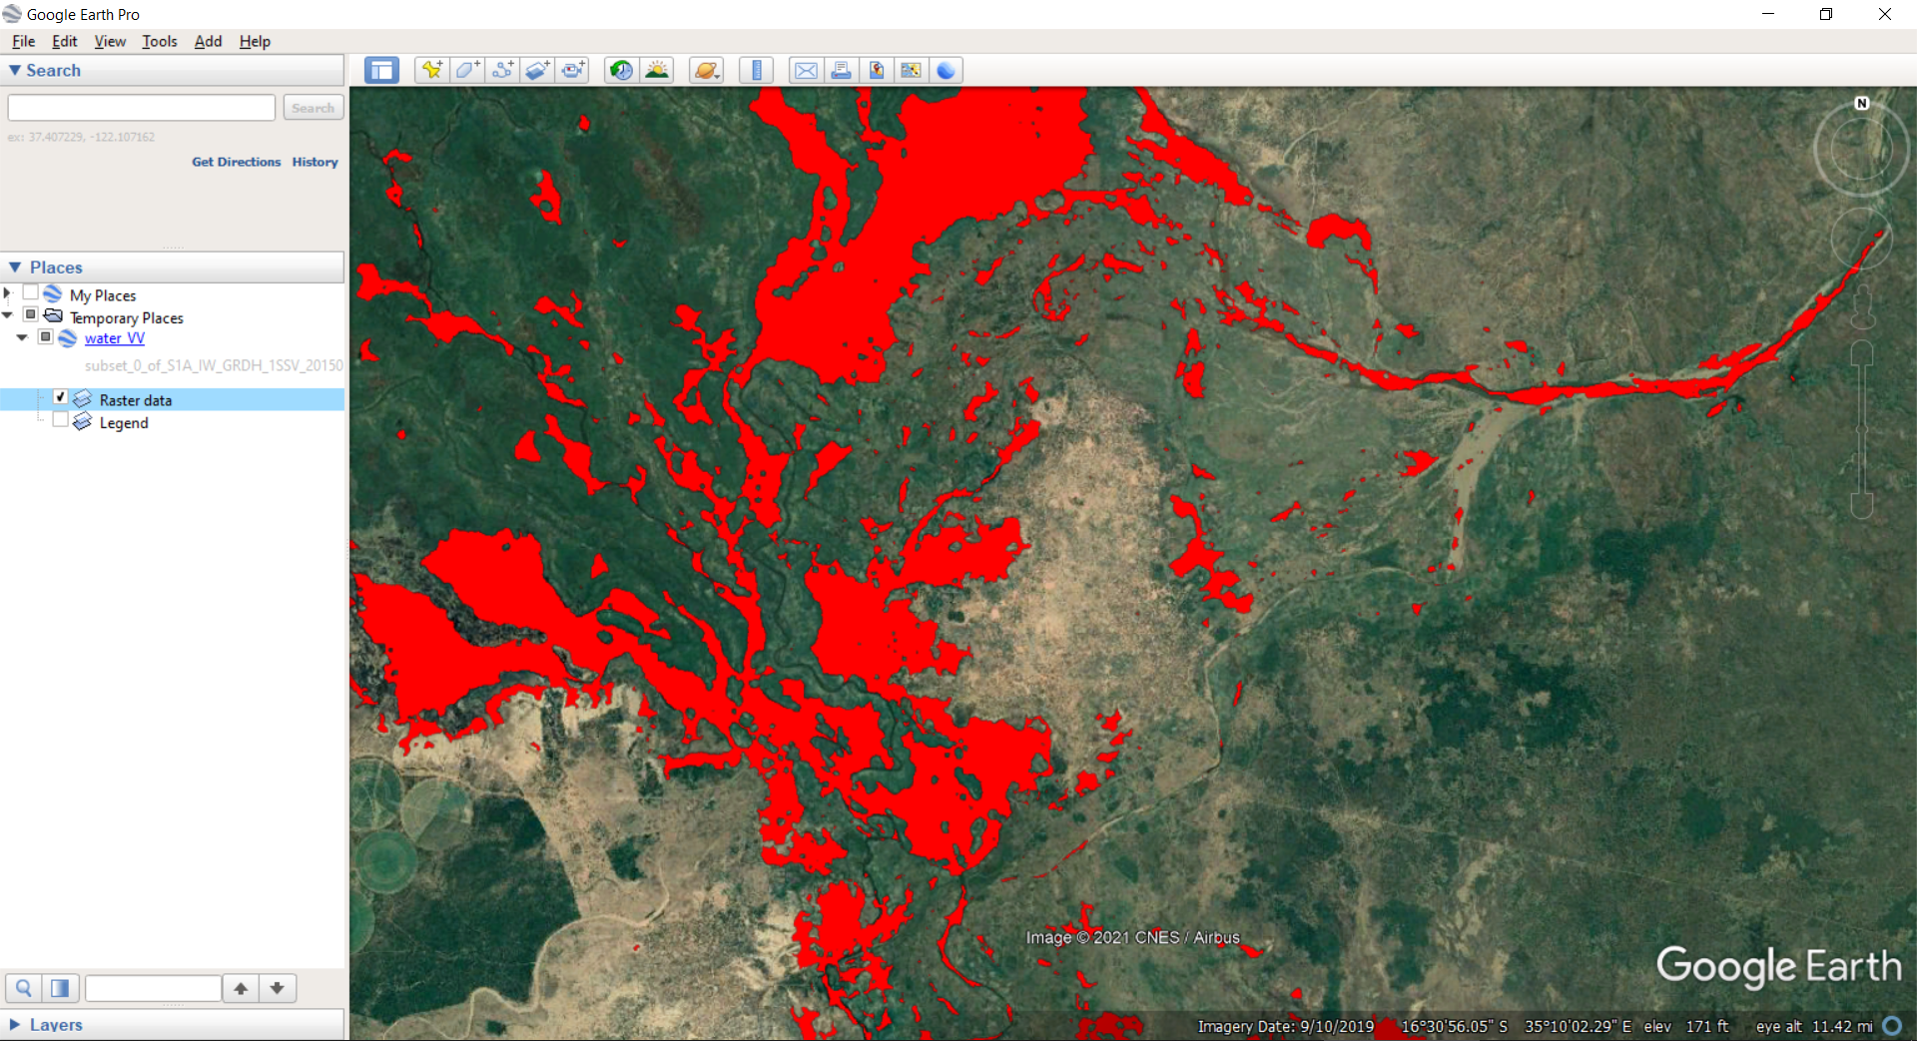The image size is (1917, 1041).
Task: Click the main search input field
Action: [x=142, y=108]
